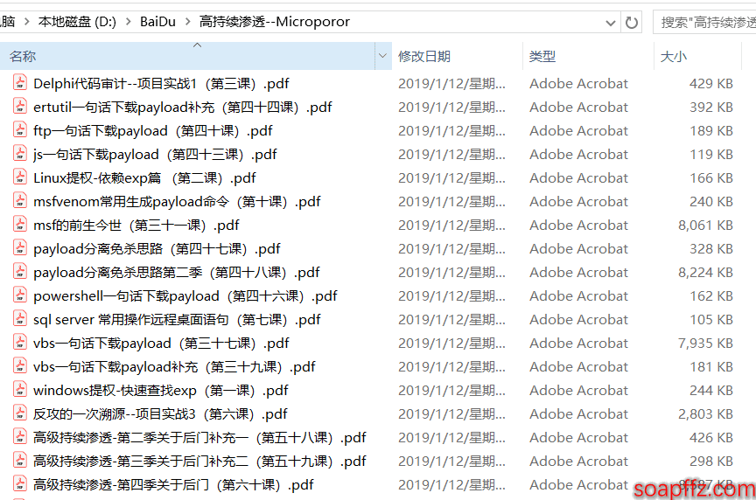Viewport: 756px width, 500px height.
Task: Click the 2,803 KB size cell
Action: coord(705,413)
